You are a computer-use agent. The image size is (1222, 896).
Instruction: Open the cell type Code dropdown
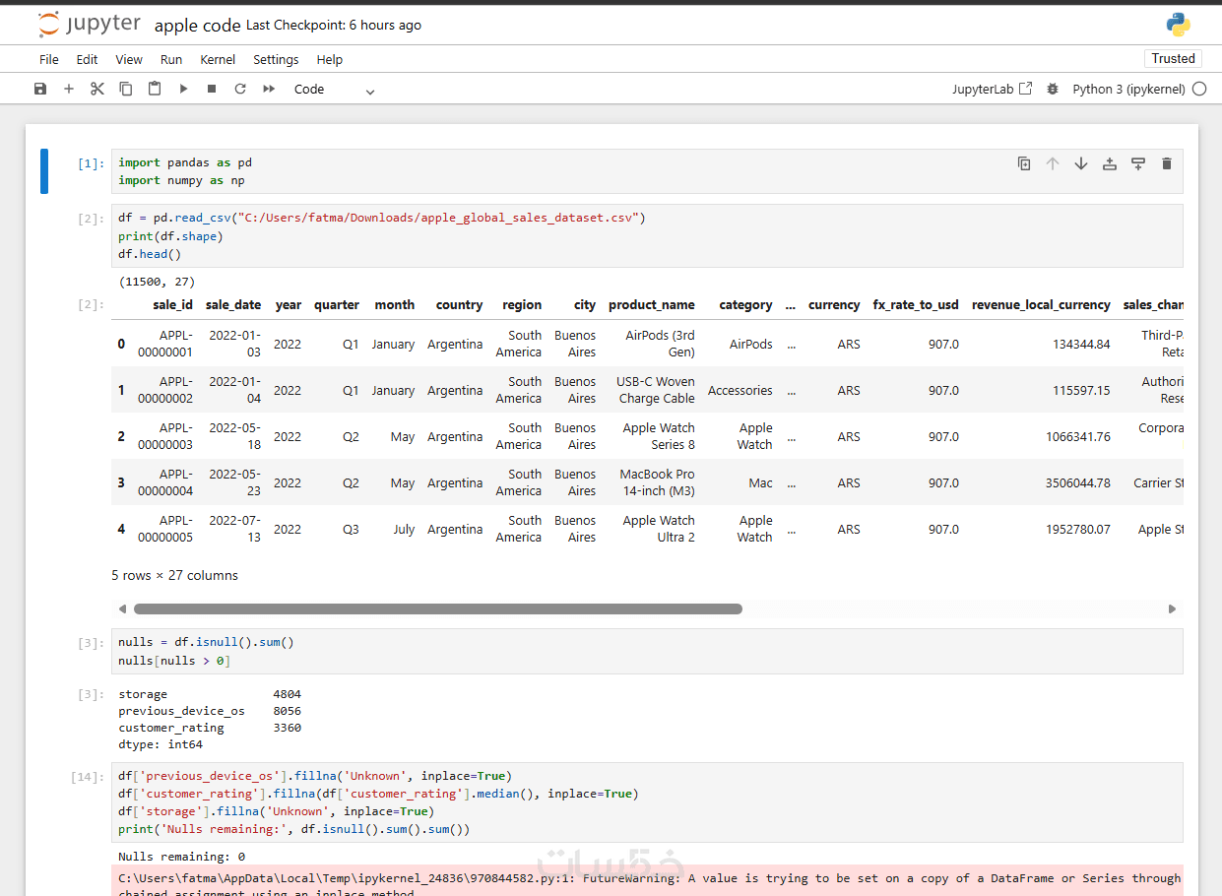point(335,90)
